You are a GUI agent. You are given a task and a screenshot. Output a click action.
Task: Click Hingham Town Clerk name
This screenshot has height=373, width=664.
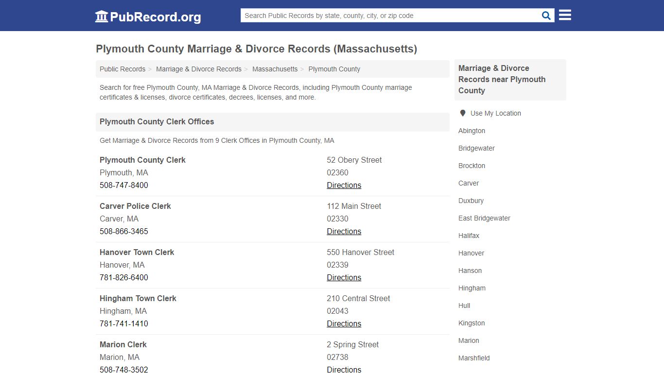pos(138,298)
